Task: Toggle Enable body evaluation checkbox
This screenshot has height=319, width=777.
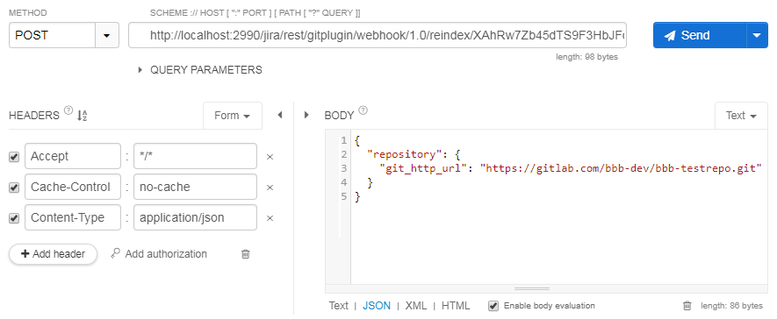Action: coord(493,306)
